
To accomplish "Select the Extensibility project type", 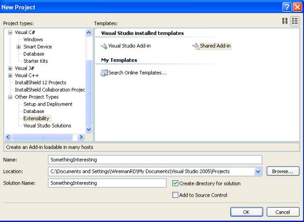I will click(x=36, y=118).
